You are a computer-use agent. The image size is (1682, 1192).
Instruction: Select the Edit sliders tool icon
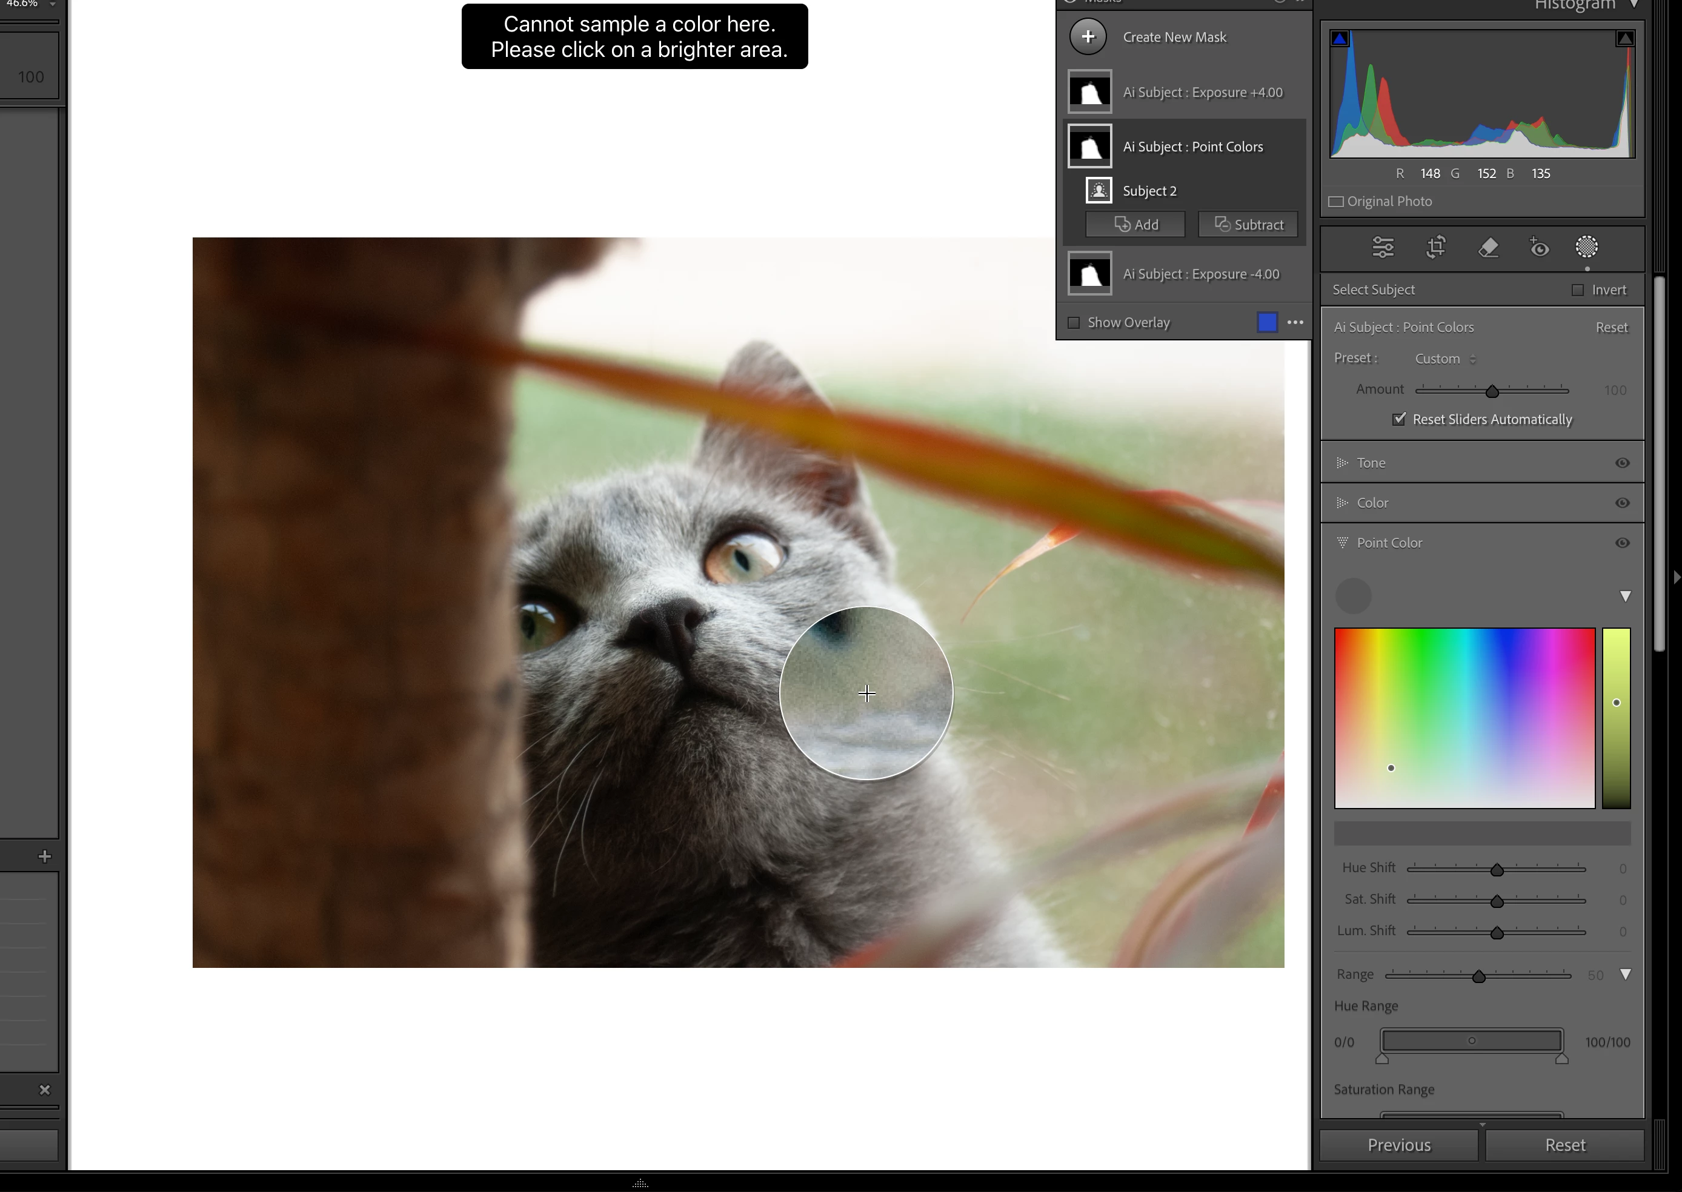pos(1383,247)
